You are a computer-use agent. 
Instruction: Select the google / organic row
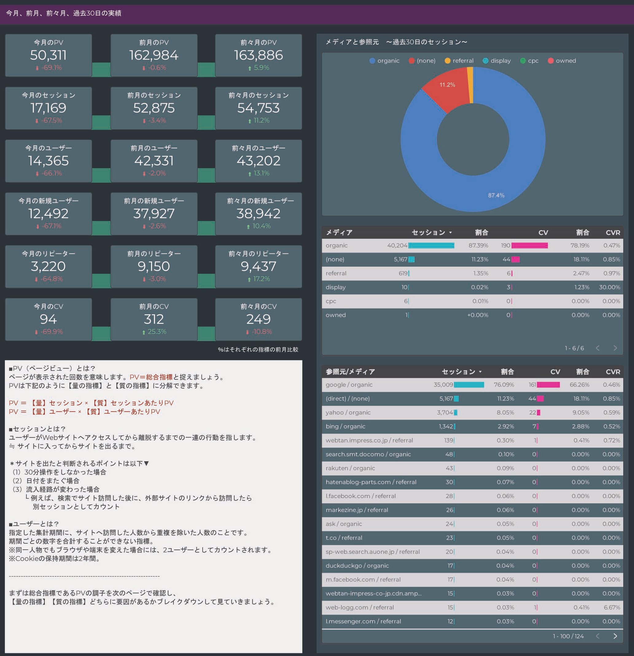(349, 385)
